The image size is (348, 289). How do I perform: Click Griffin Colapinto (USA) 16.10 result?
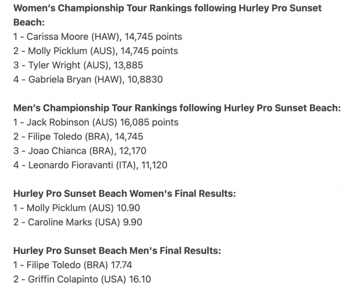click(82, 279)
